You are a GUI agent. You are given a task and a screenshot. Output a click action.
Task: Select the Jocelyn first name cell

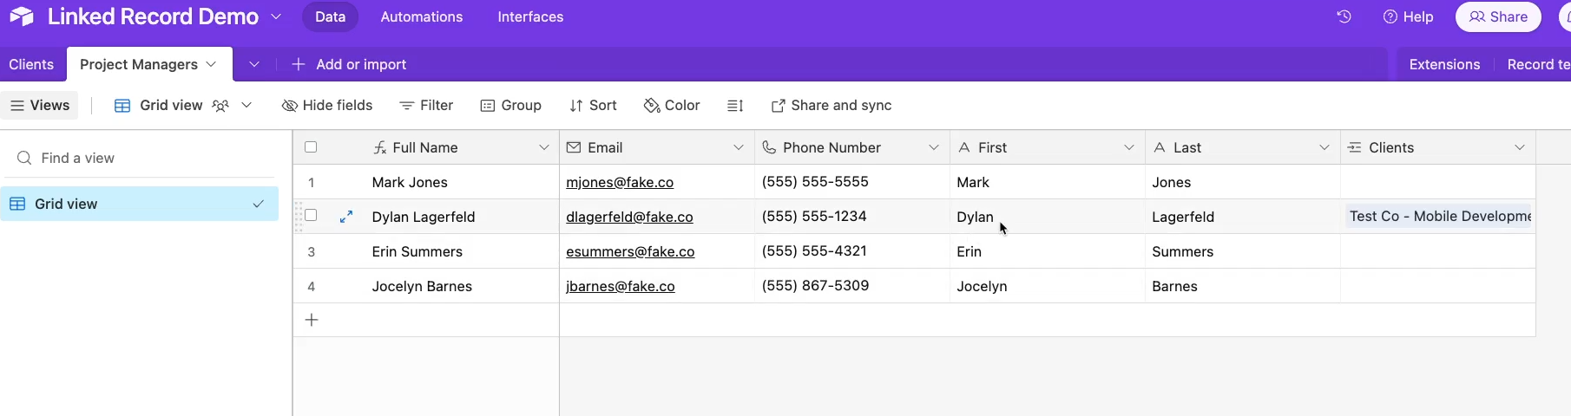pyautogui.click(x=1048, y=286)
